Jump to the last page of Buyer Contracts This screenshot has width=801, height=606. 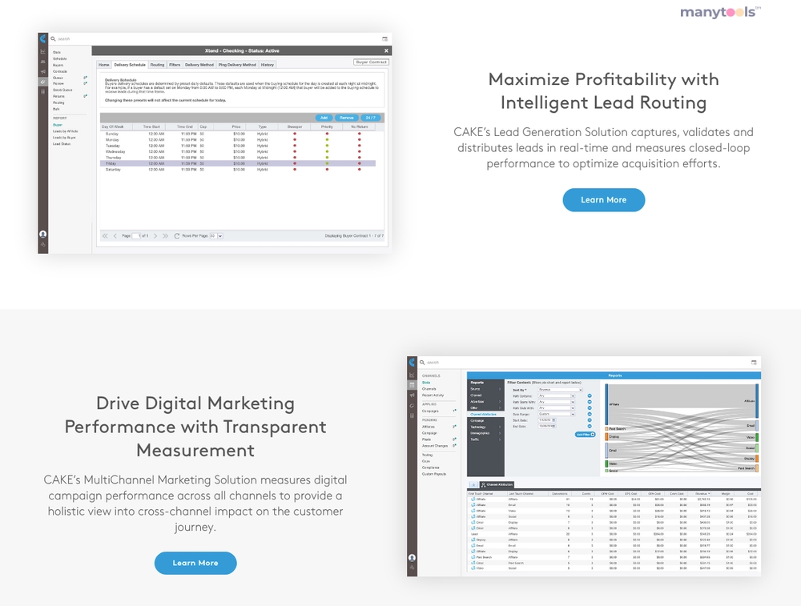click(x=165, y=236)
